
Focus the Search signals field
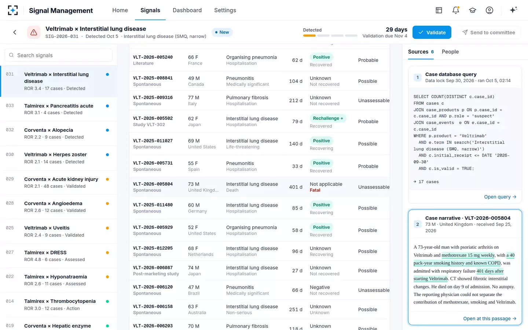coord(59,55)
